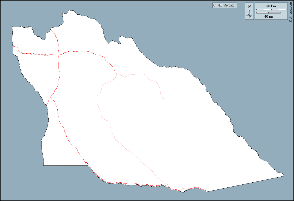Click the "80 km" scale text
Screen dimensions: 294x201
click(x=271, y=6)
